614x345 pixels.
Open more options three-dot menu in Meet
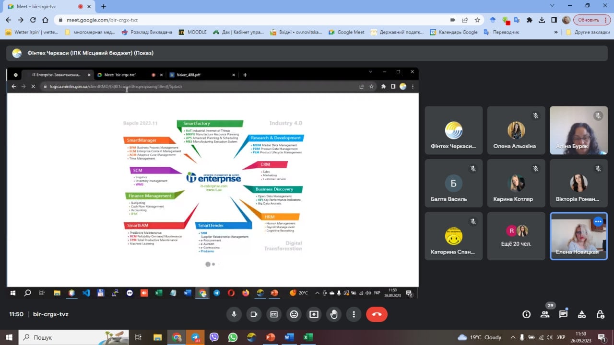coord(354,314)
